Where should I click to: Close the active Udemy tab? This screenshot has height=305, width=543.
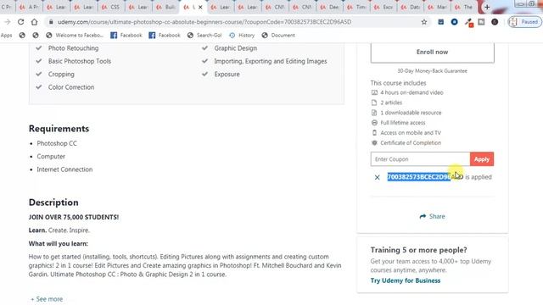coord(200,7)
